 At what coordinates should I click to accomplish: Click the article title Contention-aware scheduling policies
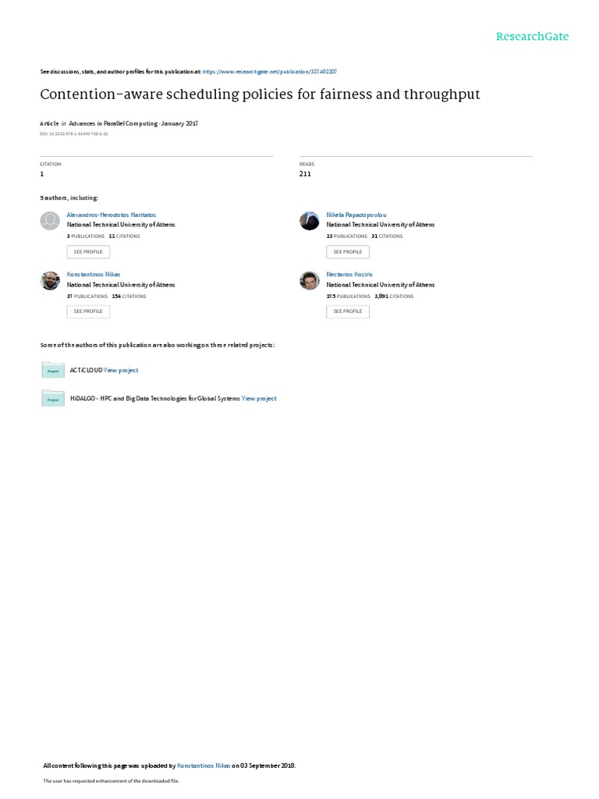tap(260, 94)
